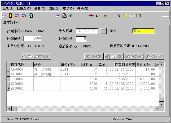Click the yellow 状态 status field
The height and width of the screenshot is (123, 171).
(143, 31)
